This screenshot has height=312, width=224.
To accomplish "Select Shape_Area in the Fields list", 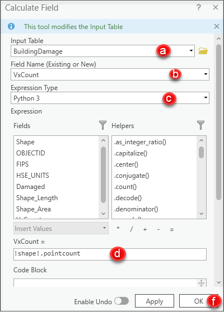I will click(x=34, y=209).
